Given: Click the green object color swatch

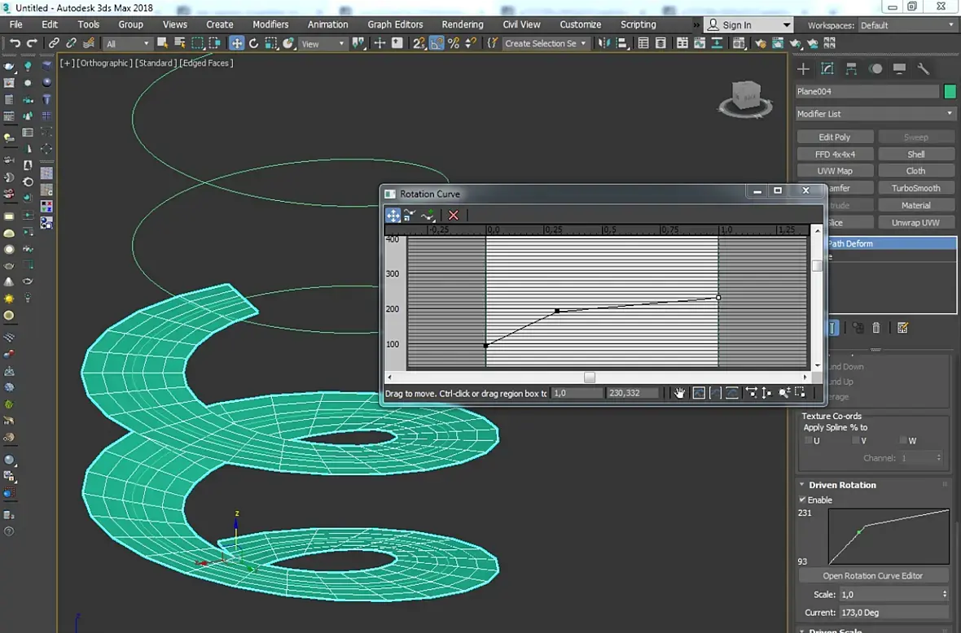Looking at the screenshot, I should (950, 92).
